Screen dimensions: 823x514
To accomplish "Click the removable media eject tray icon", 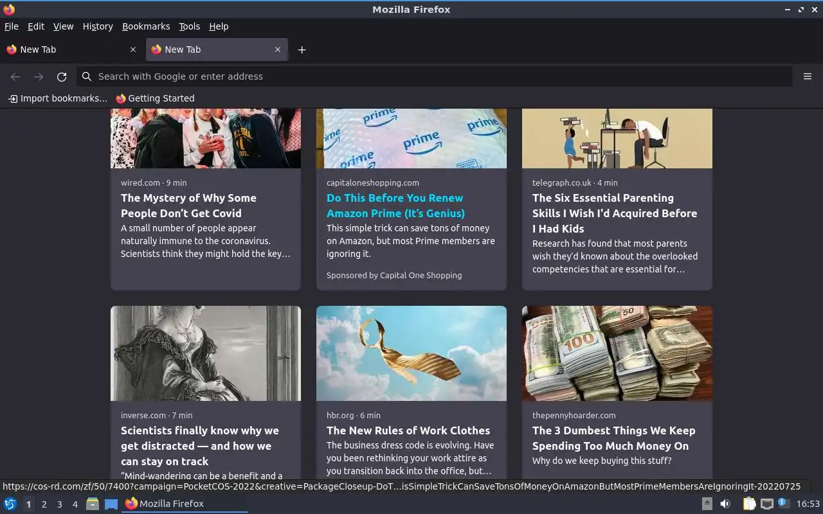I will tap(707, 504).
